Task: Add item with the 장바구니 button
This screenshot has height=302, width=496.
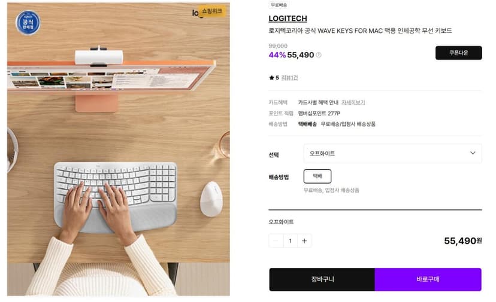Action: click(322, 279)
